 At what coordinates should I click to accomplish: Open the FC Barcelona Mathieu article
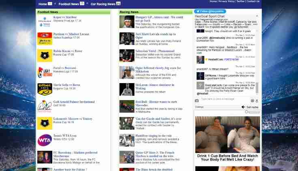(75, 154)
